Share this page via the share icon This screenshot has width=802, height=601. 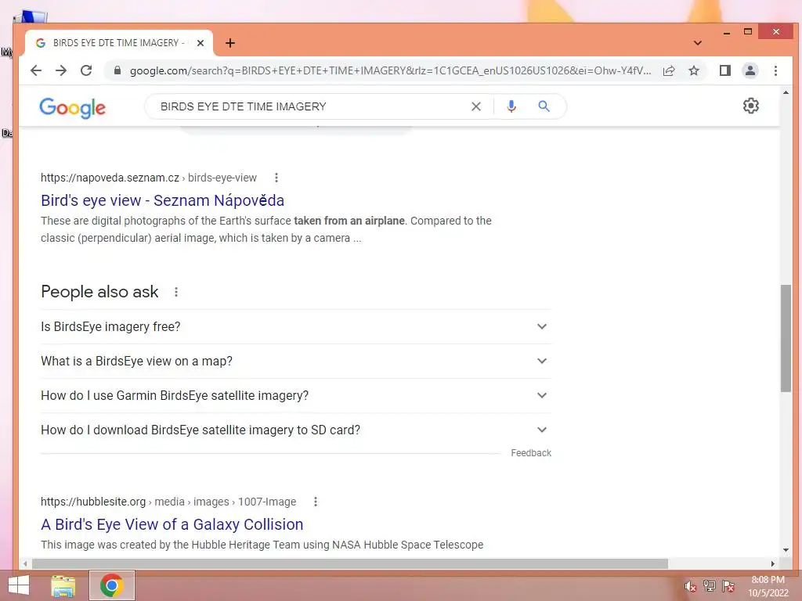[669, 70]
